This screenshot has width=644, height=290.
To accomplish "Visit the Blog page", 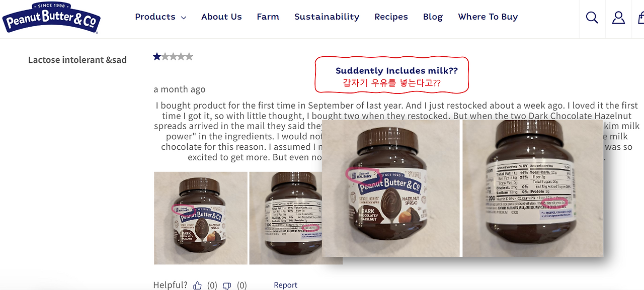I will pos(433,17).
